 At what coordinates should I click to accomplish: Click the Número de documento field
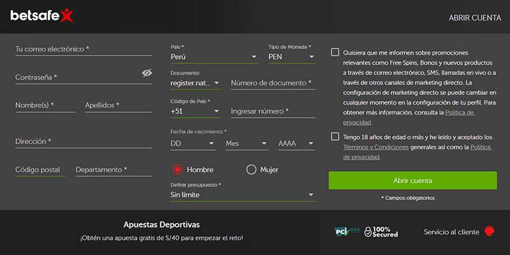(x=273, y=83)
